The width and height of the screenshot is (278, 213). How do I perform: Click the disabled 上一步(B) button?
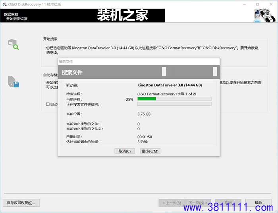coord(172,203)
